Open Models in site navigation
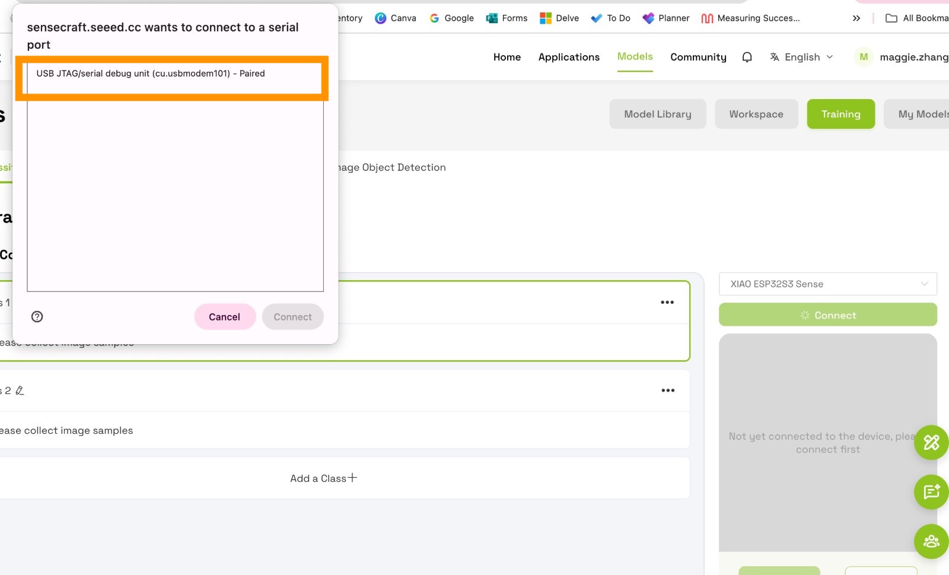The image size is (949, 575). pos(635,56)
